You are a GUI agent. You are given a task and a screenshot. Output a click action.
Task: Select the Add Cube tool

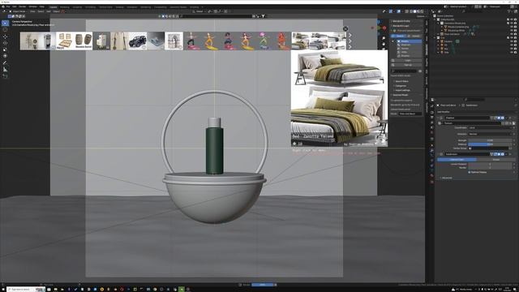click(x=6, y=76)
